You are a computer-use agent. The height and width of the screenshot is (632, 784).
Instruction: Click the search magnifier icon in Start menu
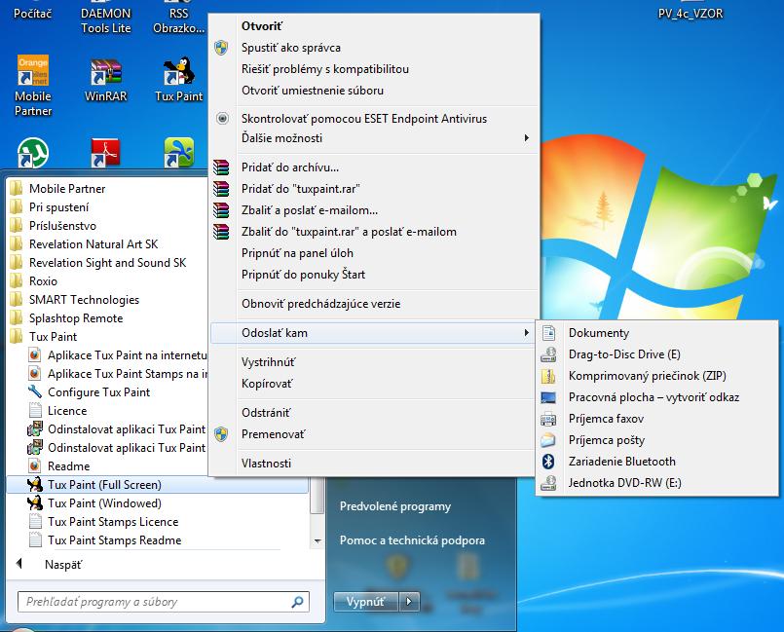[297, 602]
